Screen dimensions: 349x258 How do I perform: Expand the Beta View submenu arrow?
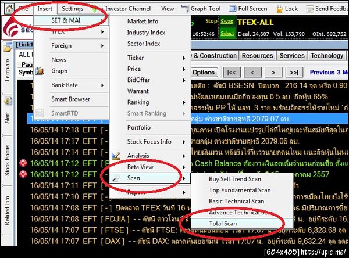pyautogui.click(x=184, y=167)
